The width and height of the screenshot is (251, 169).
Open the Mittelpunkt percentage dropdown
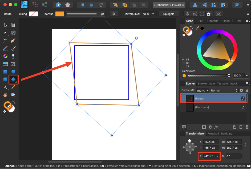coord(153,14)
